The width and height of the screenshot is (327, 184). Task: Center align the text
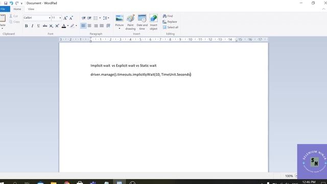89,26
